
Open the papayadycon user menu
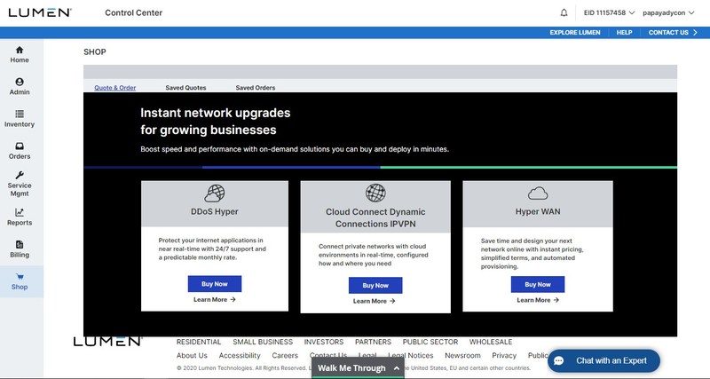click(x=668, y=12)
